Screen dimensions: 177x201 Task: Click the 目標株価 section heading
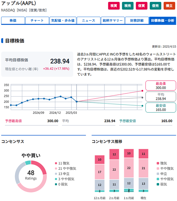[15, 41]
